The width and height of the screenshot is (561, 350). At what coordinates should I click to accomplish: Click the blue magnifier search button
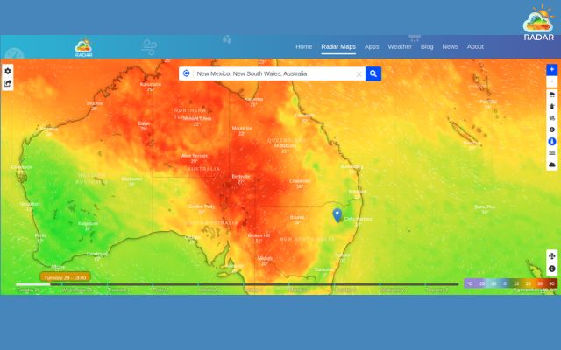click(373, 73)
